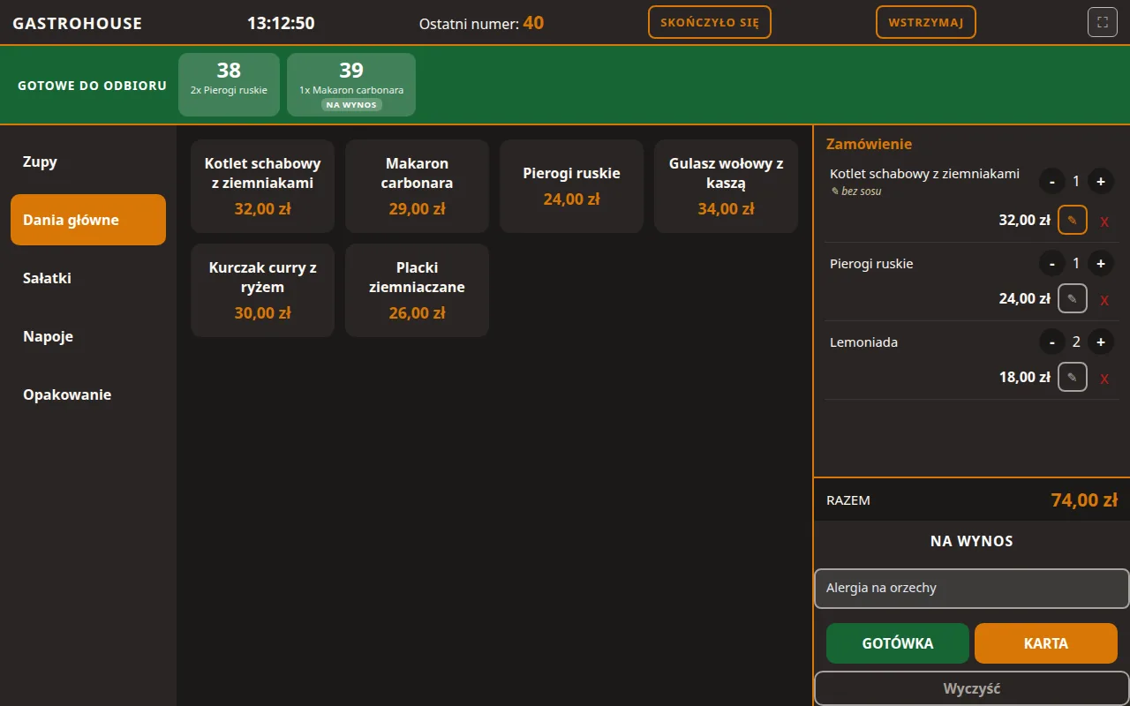The image size is (1130, 706).
Task: Remove Lemoniada from the order
Action: [x=1104, y=378]
